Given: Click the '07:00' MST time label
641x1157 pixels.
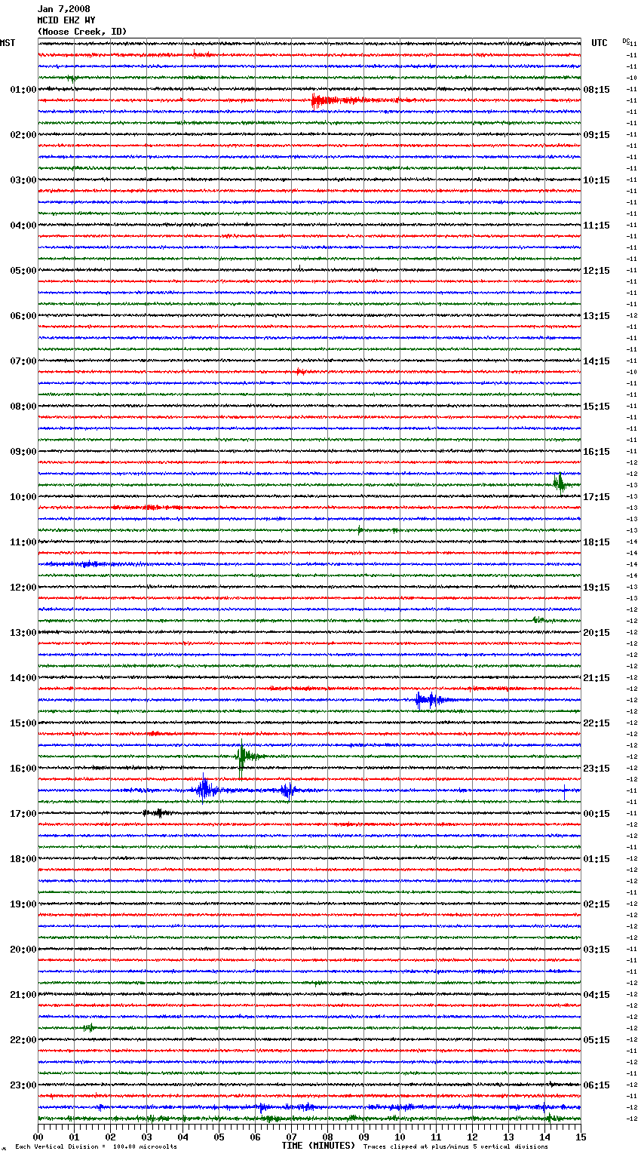Looking at the screenshot, I should point(23,361).
